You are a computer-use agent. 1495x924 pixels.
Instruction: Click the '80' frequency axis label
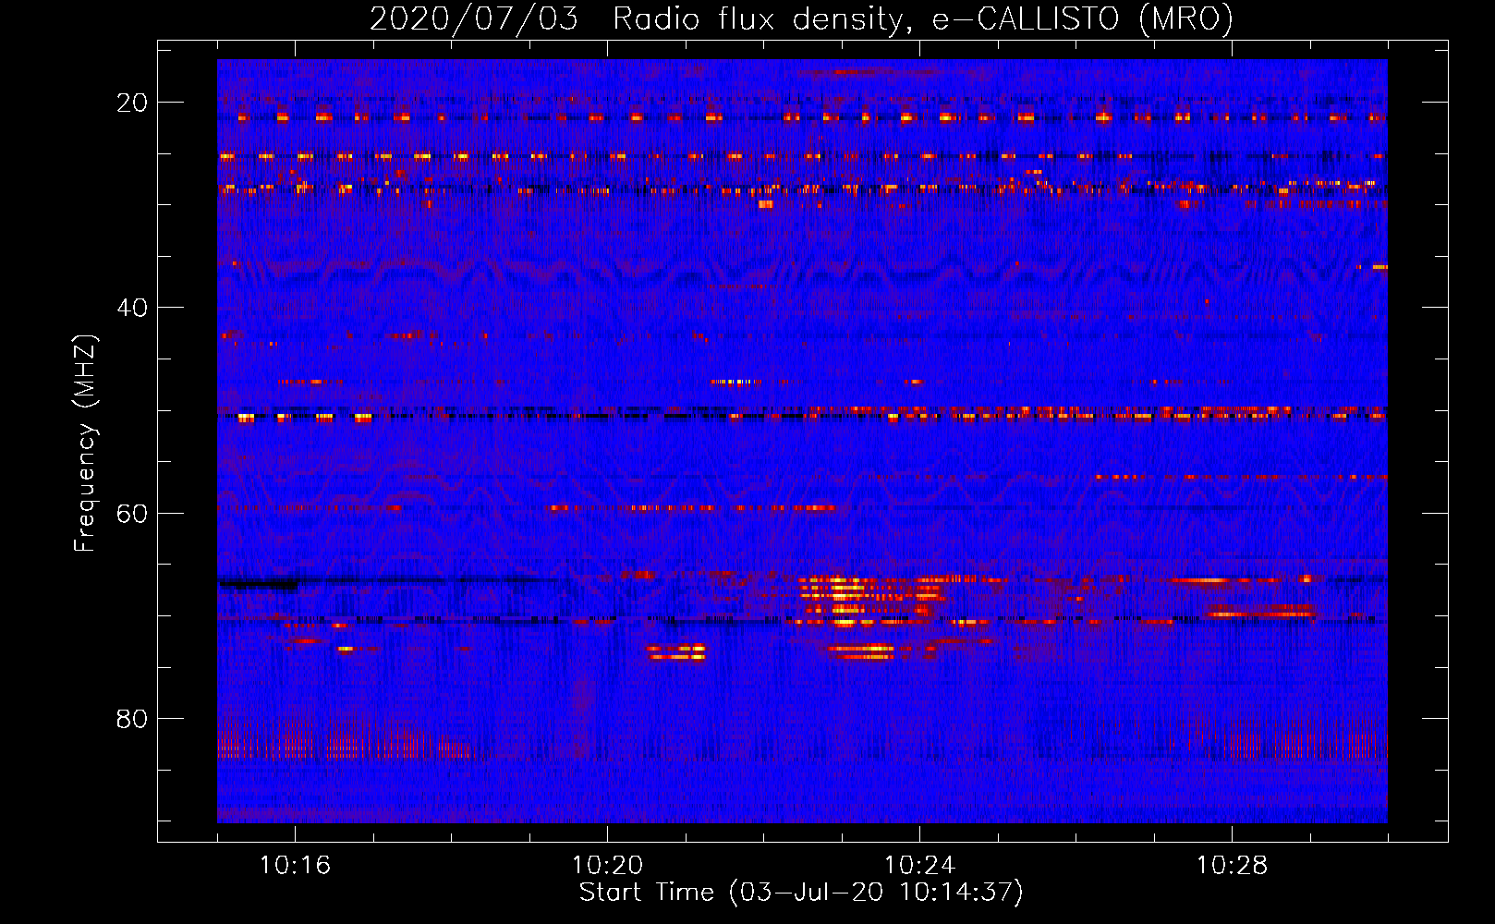[132, 719]
